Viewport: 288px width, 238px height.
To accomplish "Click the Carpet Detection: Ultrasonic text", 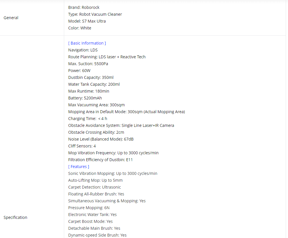I will click(95, 187).
